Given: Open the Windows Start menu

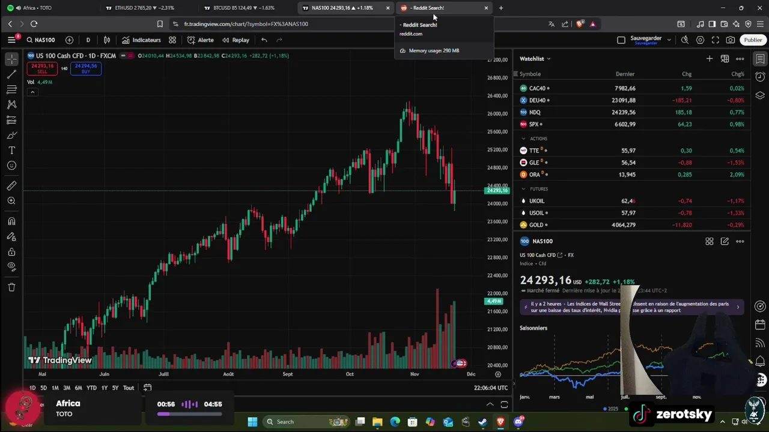Looking at the screenshot, I should pyautogui.click(x=252, y=422).
